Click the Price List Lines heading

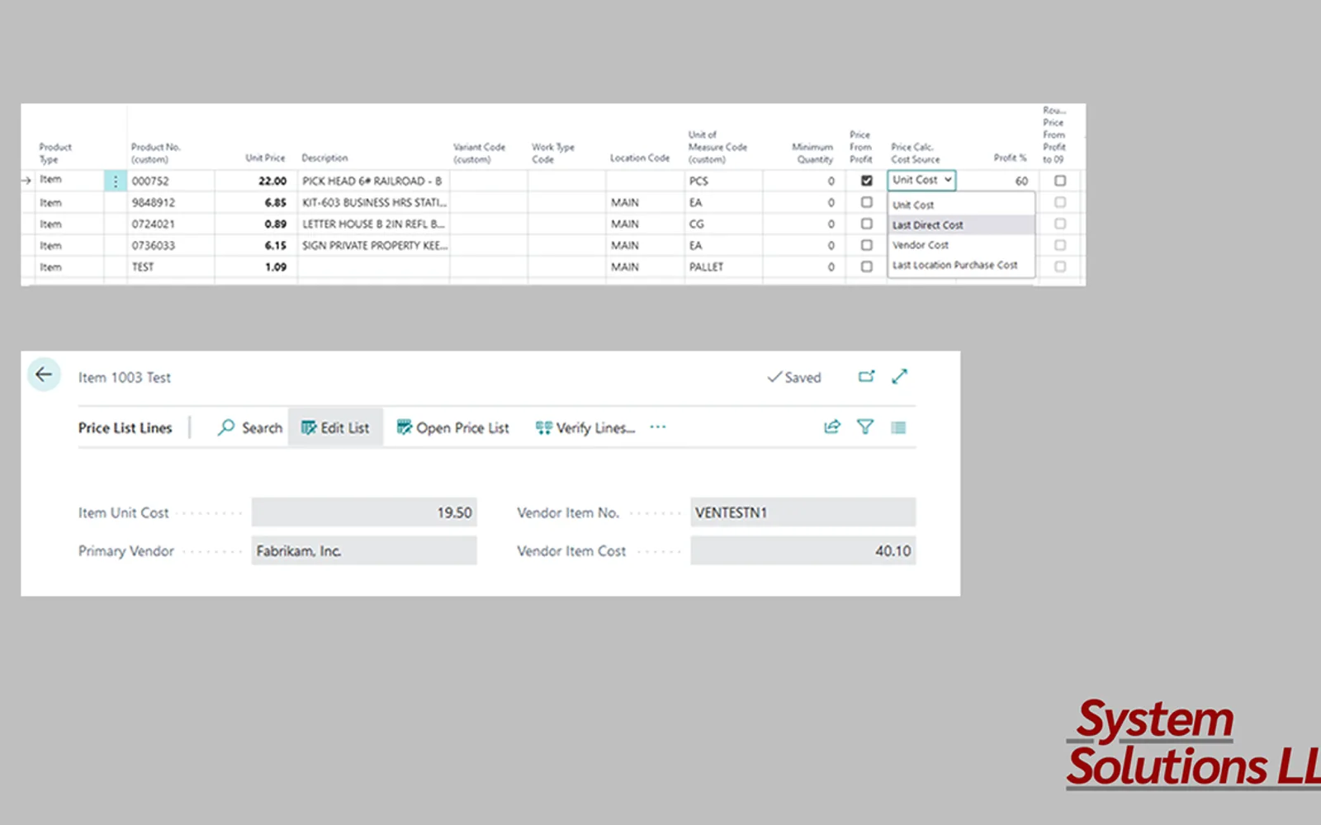point(125,427)
